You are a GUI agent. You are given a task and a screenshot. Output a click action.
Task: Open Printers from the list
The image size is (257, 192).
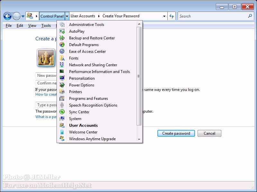(75, 92)
